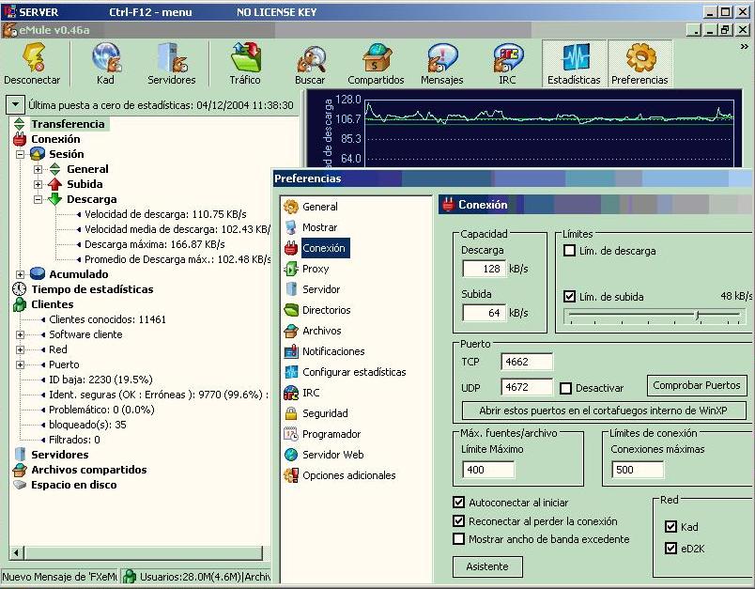
Task: Collapse the Descarga tree node
Action: (x=39, y=199)
